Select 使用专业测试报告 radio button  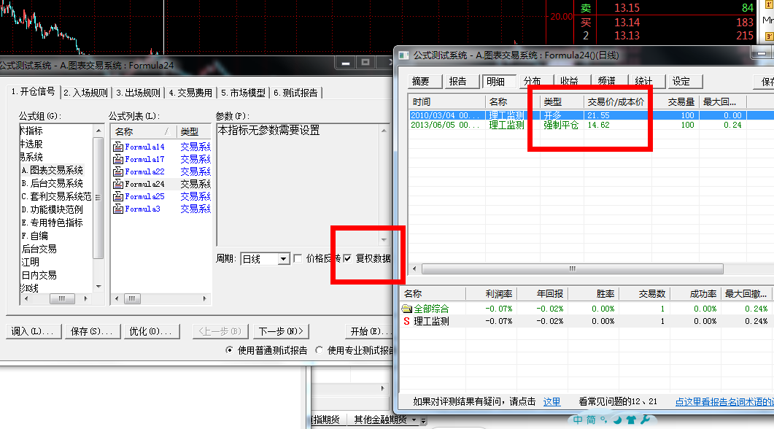320,350
